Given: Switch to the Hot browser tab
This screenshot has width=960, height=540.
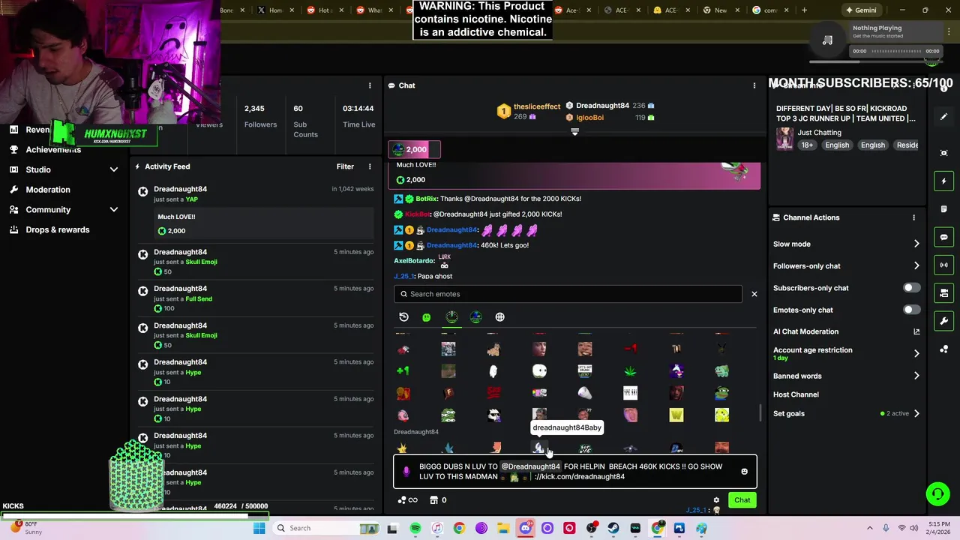Looking at the screenshot, I should point(324,10).
